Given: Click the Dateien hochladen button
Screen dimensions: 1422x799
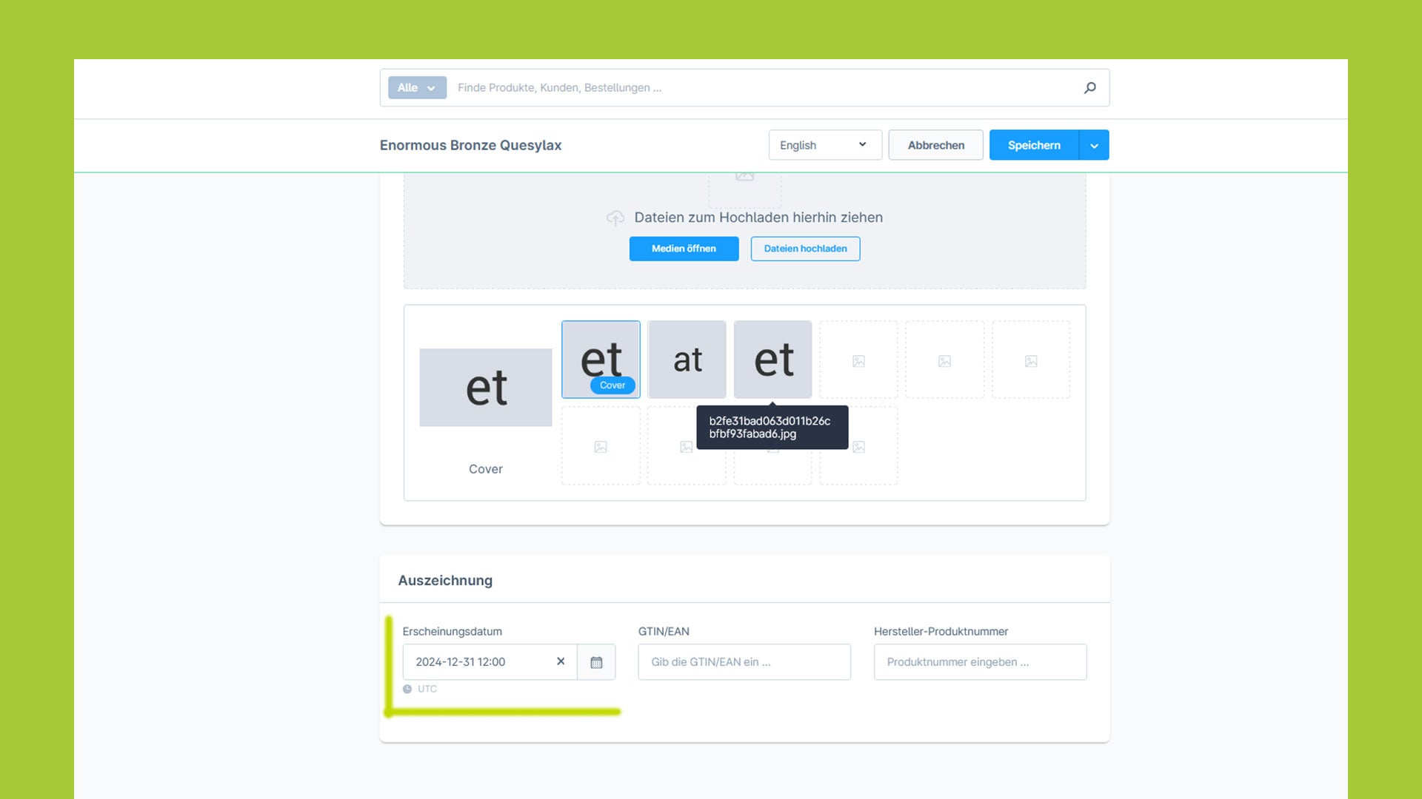Looking at the screenshot, I should click(806, 248).
